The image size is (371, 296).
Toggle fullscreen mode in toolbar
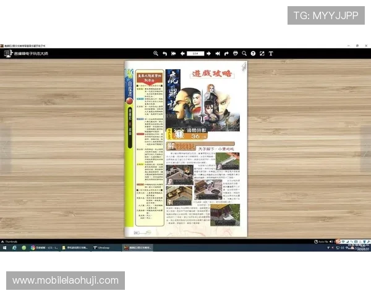[x=262, y=54]
